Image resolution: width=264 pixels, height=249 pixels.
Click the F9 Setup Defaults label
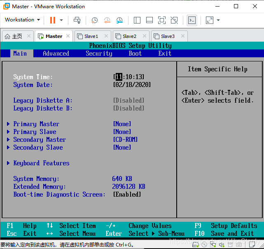[226, 226]
